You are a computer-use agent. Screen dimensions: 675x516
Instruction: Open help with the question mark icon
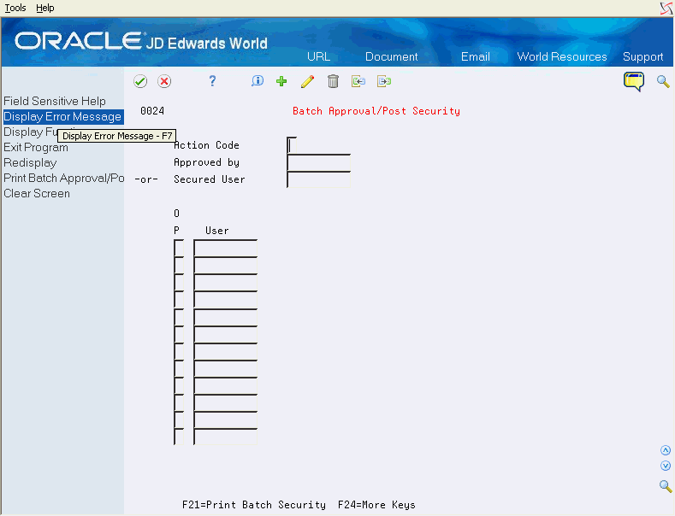tap(212, 81)
